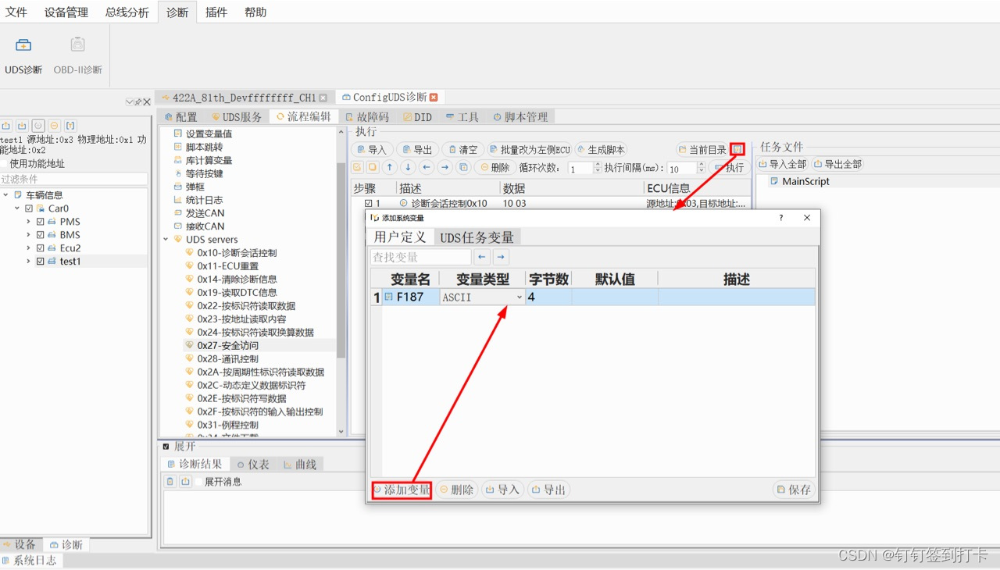
Task: Click the move step down arrow
Action: pos(408,167)
